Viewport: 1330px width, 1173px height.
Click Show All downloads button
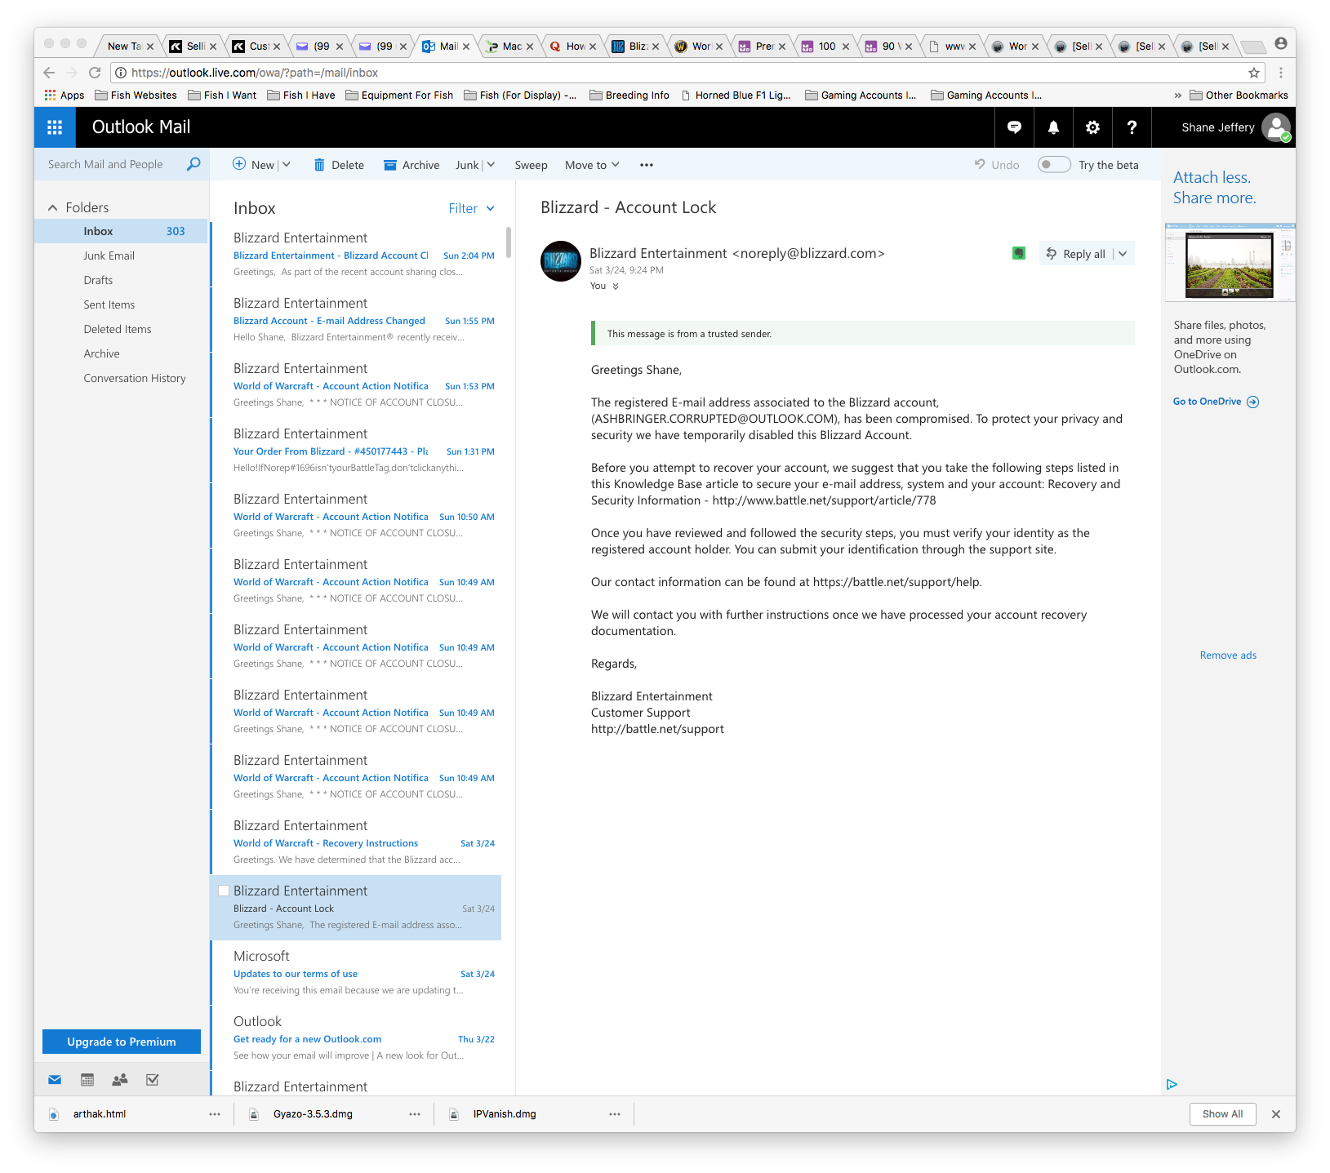coord(1222,1114)
